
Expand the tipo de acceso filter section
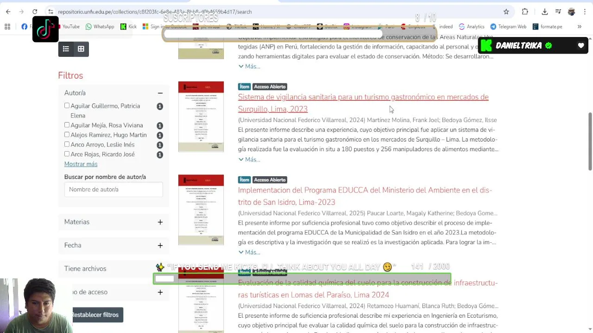coord(160,292)
